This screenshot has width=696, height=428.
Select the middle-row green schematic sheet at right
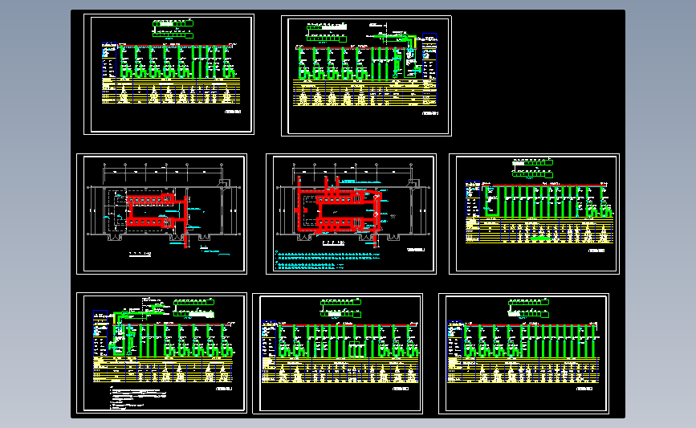coord(534,214)
